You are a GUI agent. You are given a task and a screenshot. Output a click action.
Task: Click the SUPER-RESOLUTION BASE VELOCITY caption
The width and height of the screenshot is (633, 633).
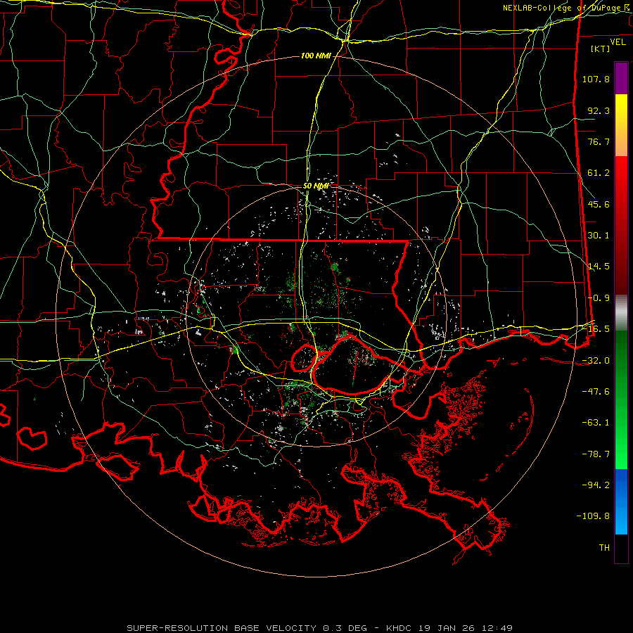click(222, 628)
